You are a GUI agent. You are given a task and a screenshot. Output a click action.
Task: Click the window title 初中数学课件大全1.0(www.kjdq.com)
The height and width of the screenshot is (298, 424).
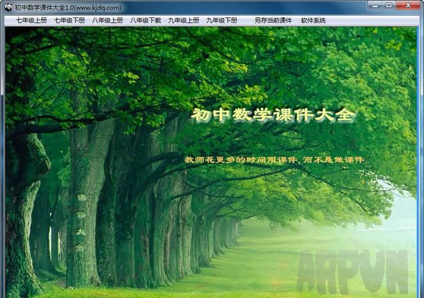pos(68,8)
